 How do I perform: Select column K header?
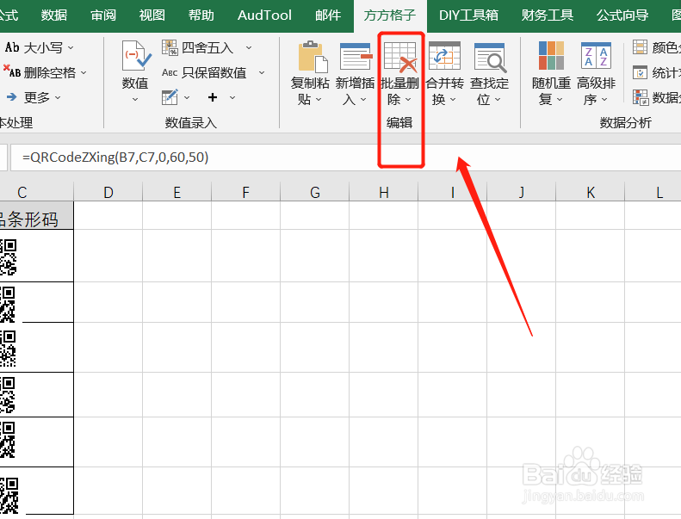591,192
